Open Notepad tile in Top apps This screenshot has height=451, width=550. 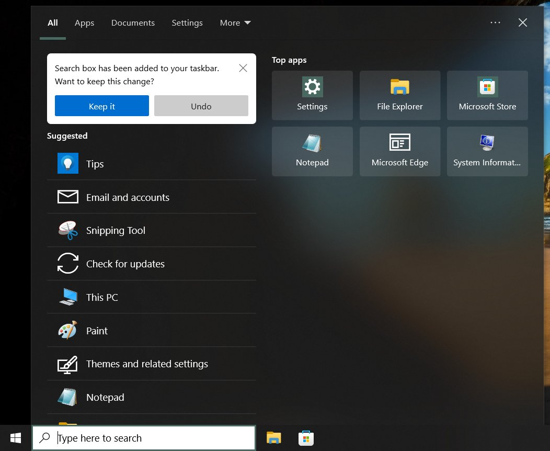click(x=312, y=151)
